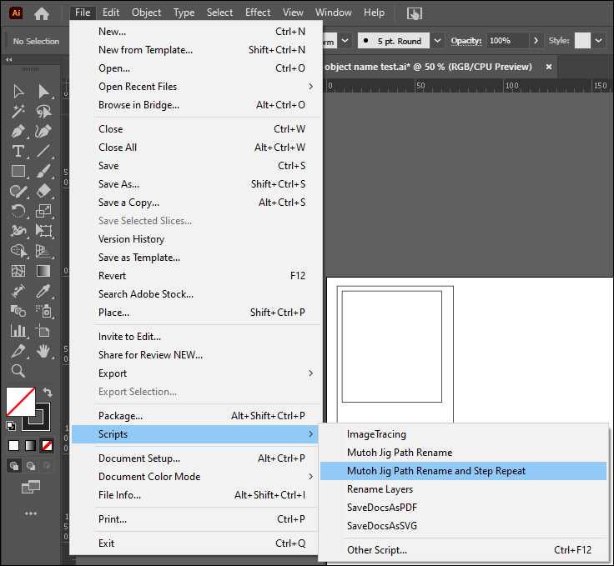Click the Style swatch box

click(582, 41)
